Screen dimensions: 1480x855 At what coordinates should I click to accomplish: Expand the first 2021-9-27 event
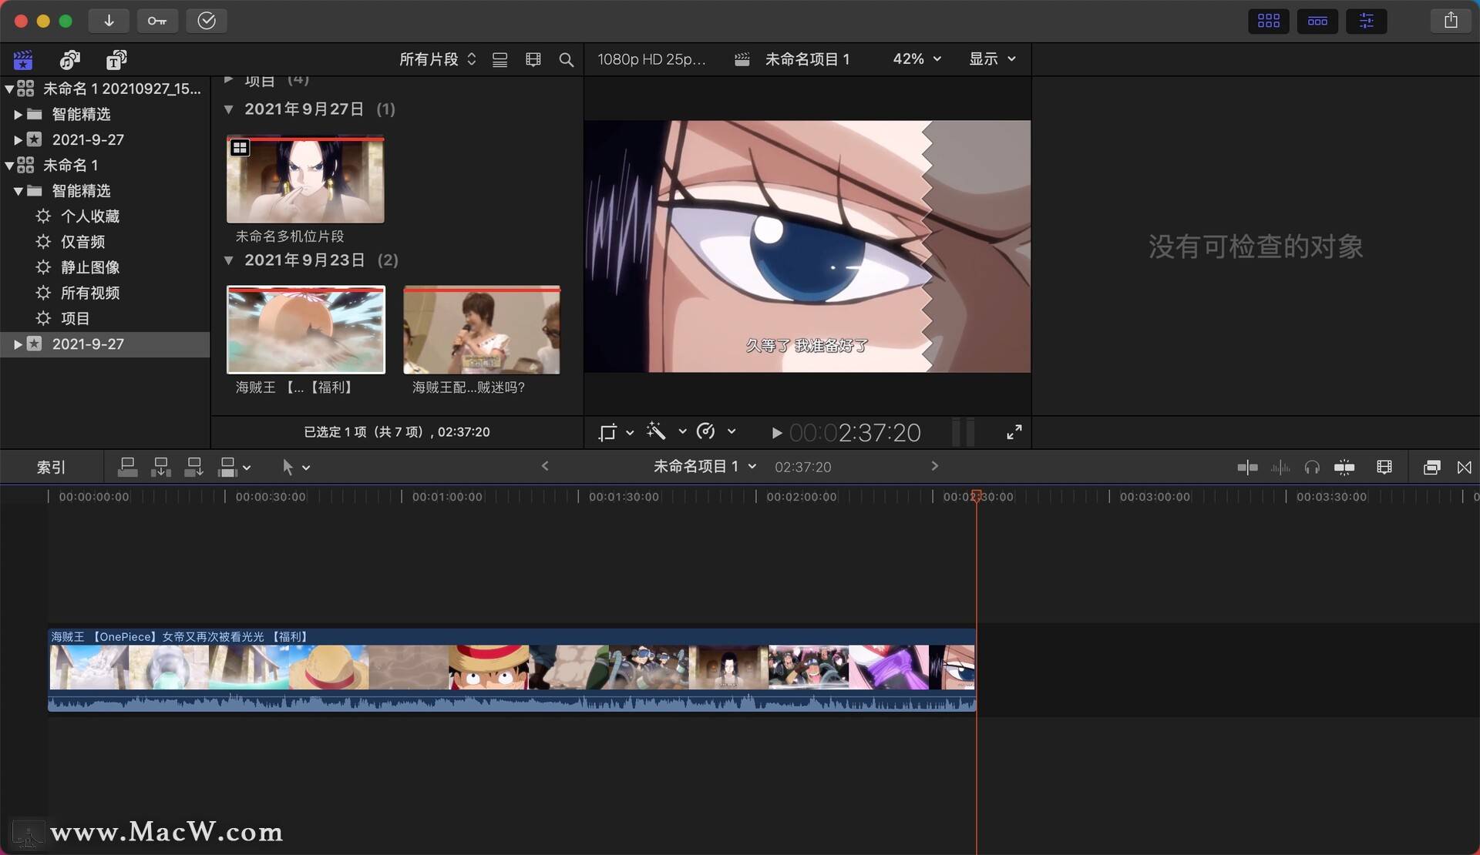point(18,139)
